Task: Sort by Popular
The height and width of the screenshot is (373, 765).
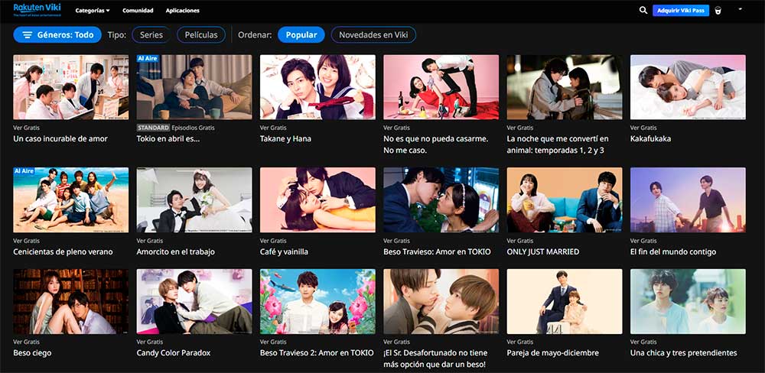Action: pyautogui.click(x=301, y=34)
